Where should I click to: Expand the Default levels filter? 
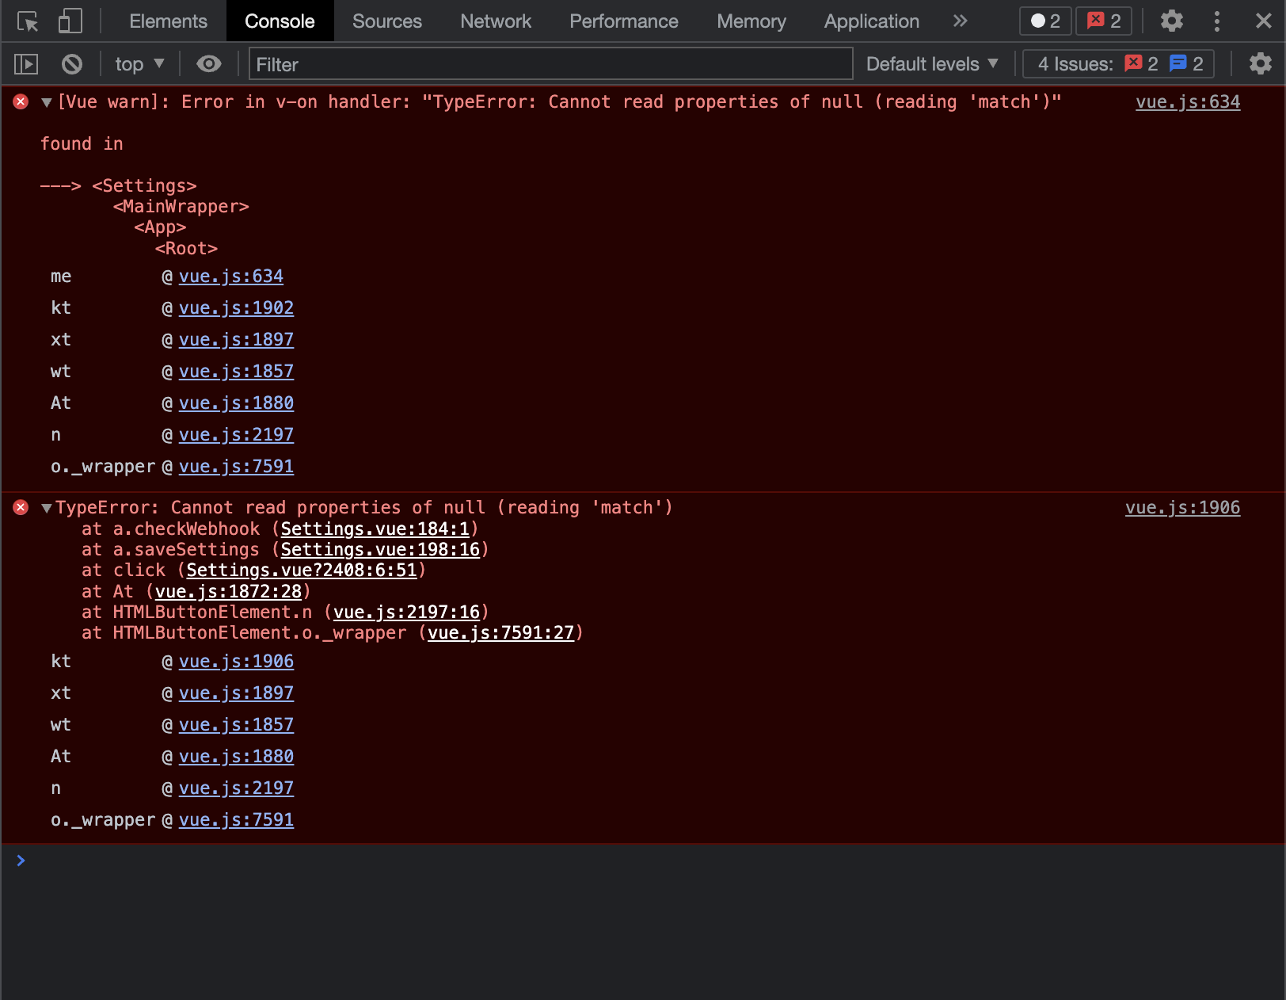pos(931,63)
